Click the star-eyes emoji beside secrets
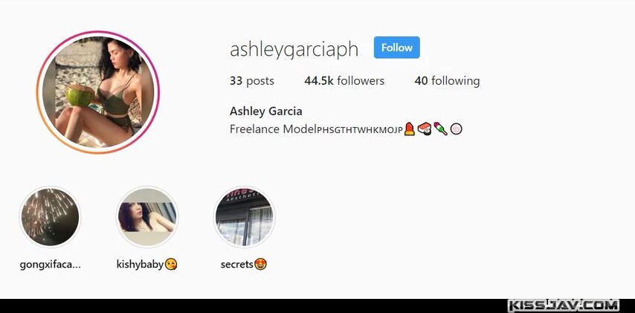 tap(260, 265)
